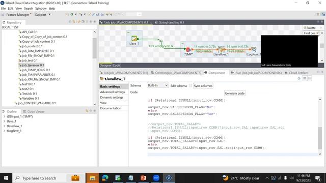Open the Documentation section
This screenshot has height=183, width=326.
click(x=111, y=108)
